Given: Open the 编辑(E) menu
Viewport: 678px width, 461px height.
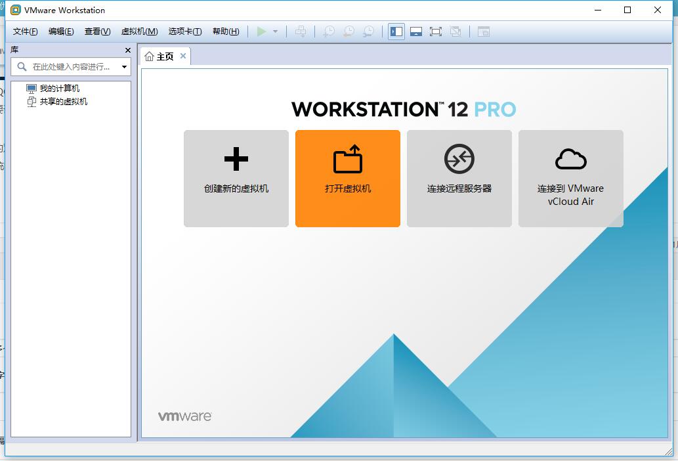Looking at the screenshot, I should coord(61,32).
